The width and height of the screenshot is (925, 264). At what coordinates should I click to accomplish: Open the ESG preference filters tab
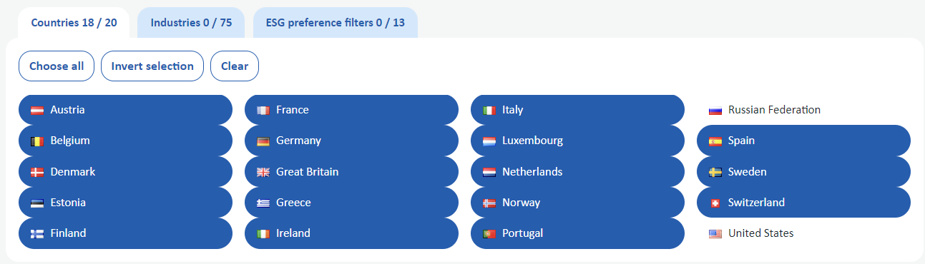click(x=336, y=23)
